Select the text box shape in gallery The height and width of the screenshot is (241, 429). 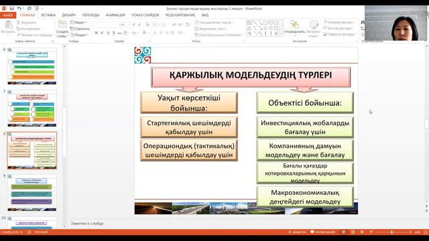pyautogui.click(x=249, y=23)
